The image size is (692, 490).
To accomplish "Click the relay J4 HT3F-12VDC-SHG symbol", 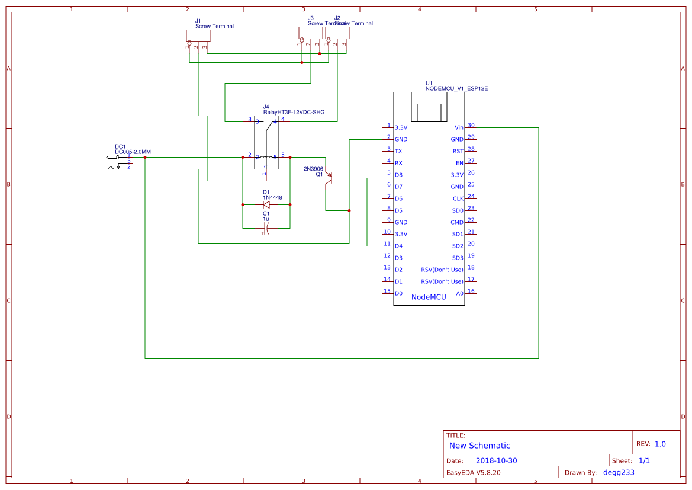I will tap(266, 142).
